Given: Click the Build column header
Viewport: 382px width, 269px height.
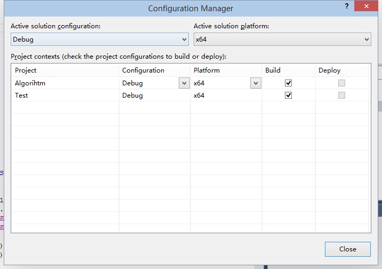Looking at the screenshot, I should point(273,70).
